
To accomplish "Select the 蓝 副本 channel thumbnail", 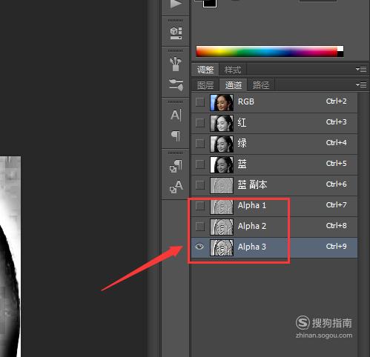I will click(x=222, y=185).
